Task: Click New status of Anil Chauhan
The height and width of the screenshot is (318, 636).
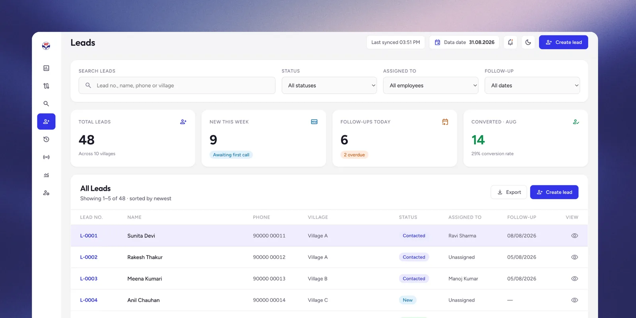Action: [407, 300]
